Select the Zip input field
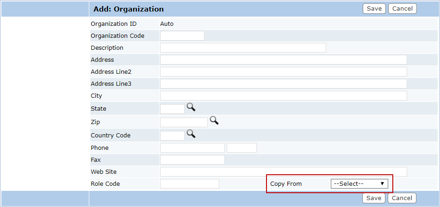 [x=184, y=122]
